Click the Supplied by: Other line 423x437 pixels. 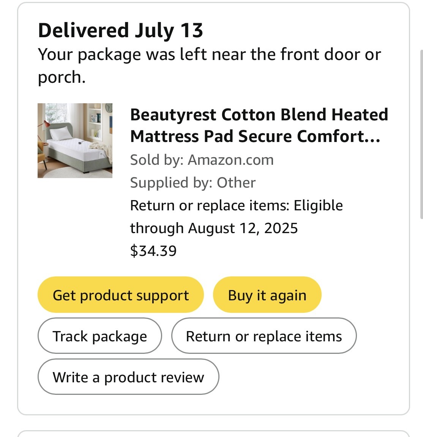point(193,183)
